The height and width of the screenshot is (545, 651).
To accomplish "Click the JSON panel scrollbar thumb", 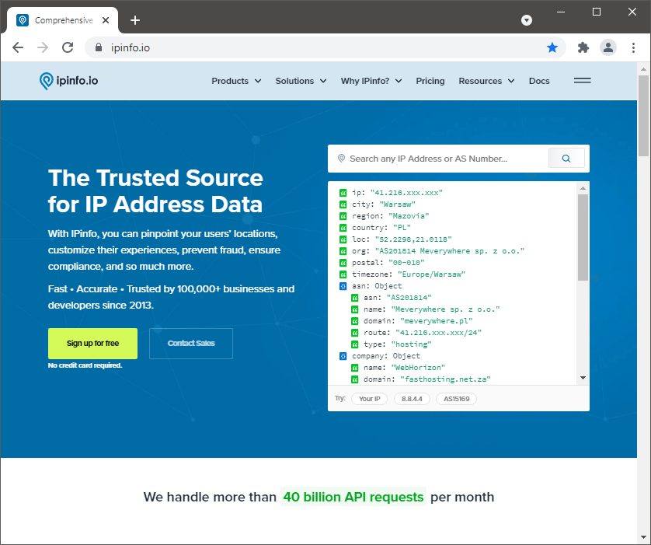I will (x=583, y=238).
